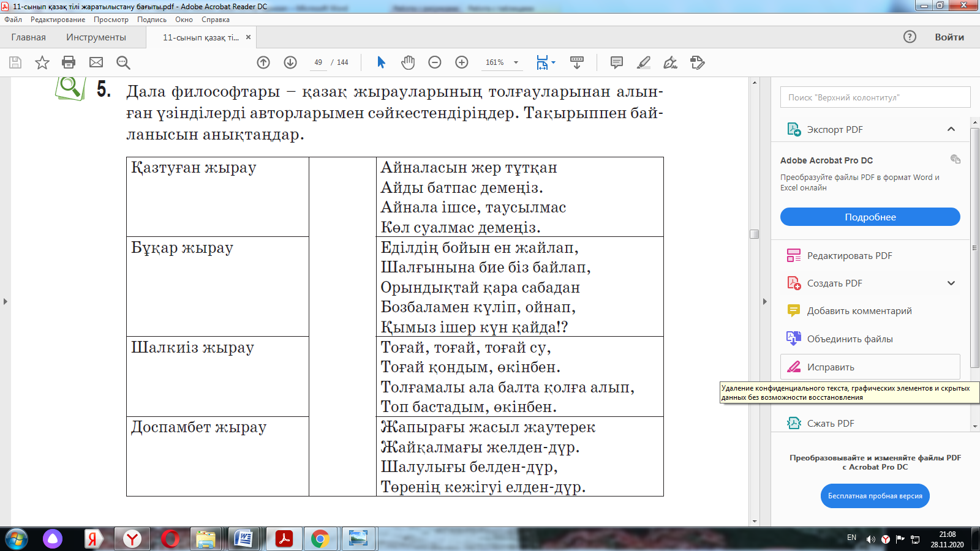Click the Поиск tools search field

click(875, 97)
